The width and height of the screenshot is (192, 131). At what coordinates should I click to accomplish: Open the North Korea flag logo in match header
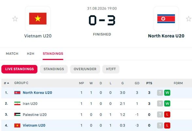(166, 19)
